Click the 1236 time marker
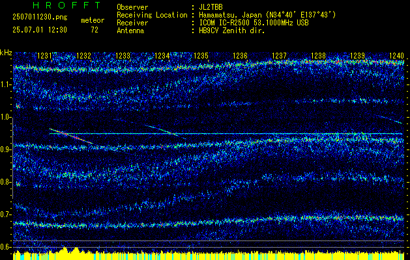410x260 pixels. click(240, 55)
